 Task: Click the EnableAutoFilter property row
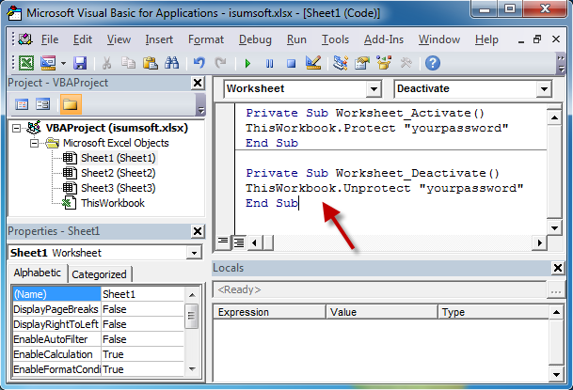pos(98,339)
